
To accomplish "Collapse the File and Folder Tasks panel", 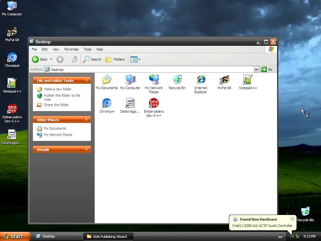I will click(x=87, y=80).
